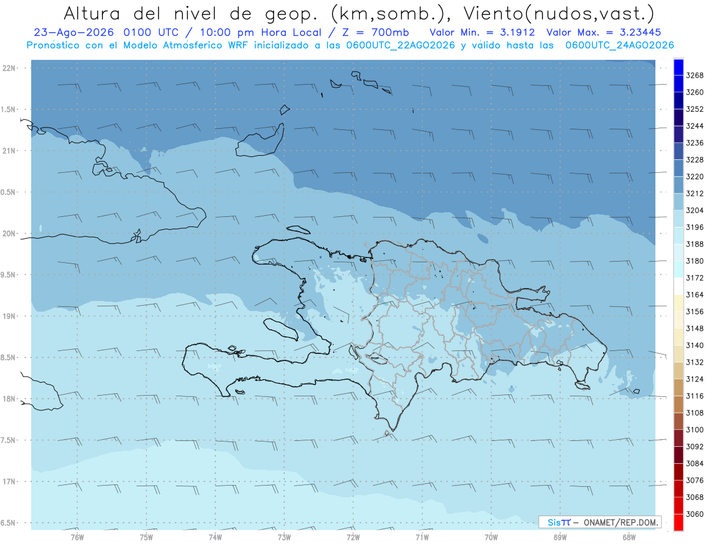Pick the colorbar segment between 3220 and 3212
The width and height of the screenshot is (706, 545).
tap(678, 185)
